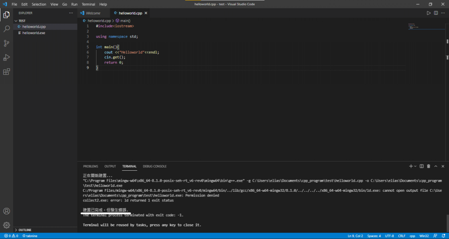Run the code with the play button
The width and height of the screenshot is (449, 239).
429,13
